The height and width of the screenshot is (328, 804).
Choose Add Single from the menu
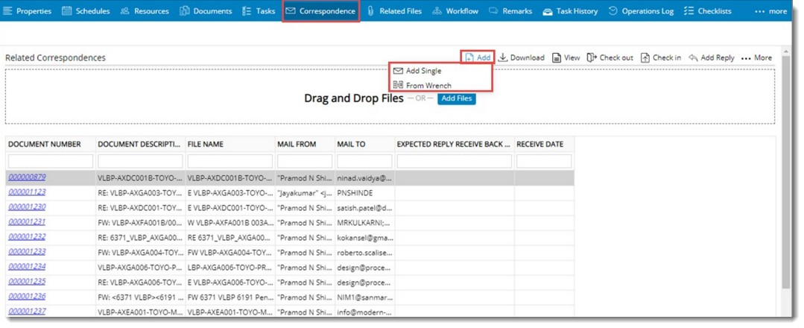pyautogui.click(x=422, y=71)
